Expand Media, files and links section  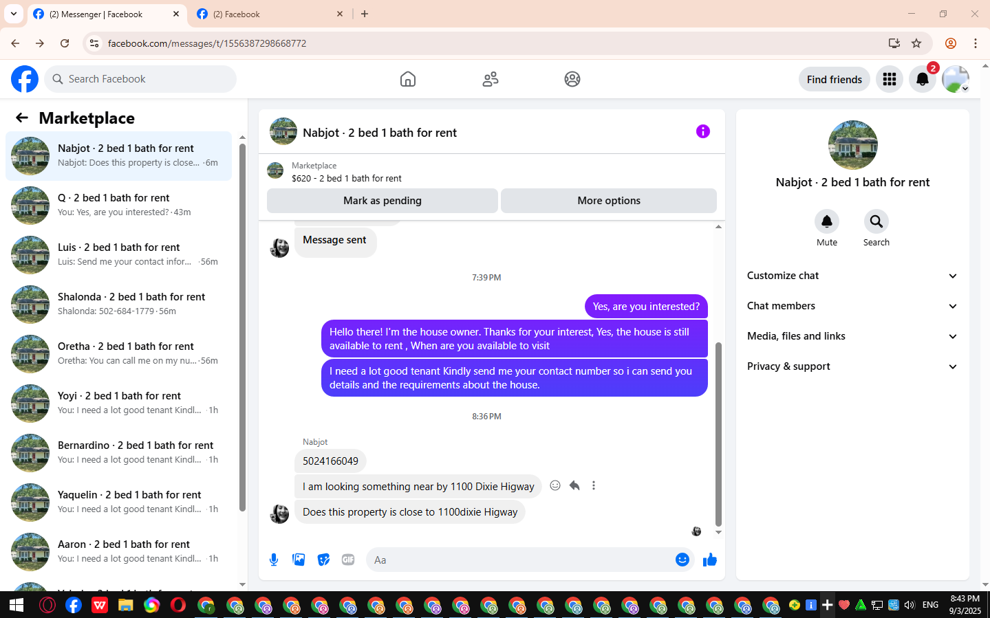click(x=852, y=336)
